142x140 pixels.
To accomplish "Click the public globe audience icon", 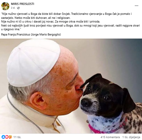I will tap(18, 8).
